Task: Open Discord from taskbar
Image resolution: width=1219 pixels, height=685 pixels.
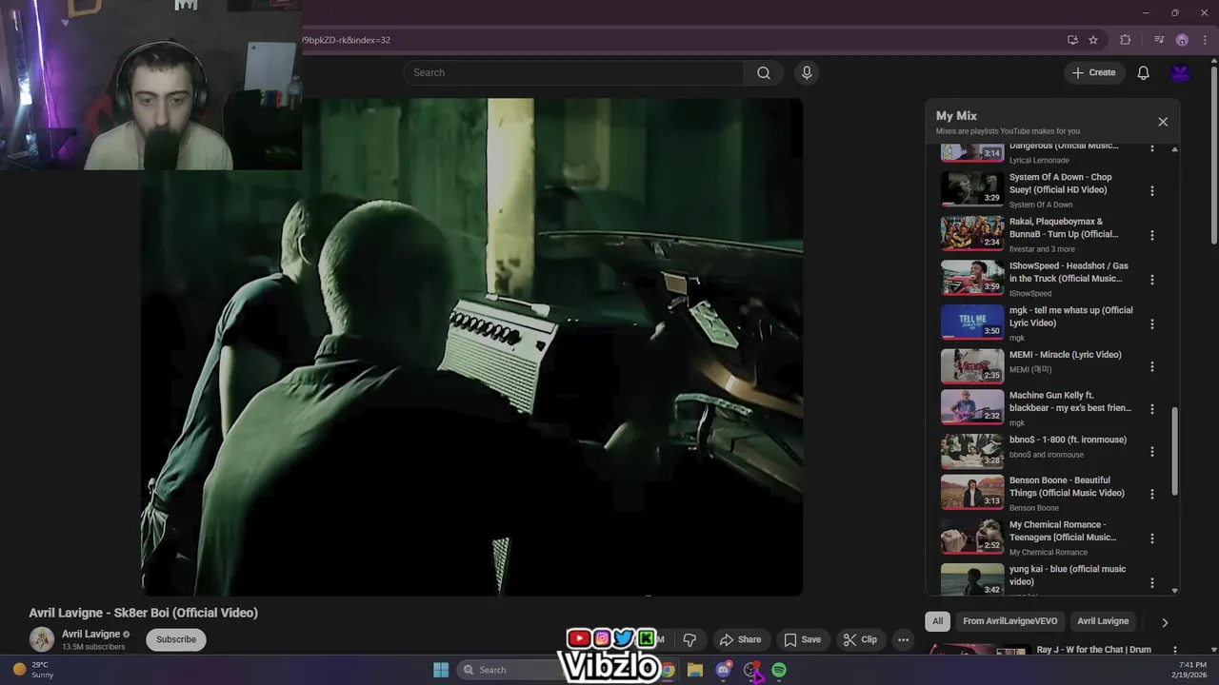Action: pyautogui.click(x=724, y=670)
